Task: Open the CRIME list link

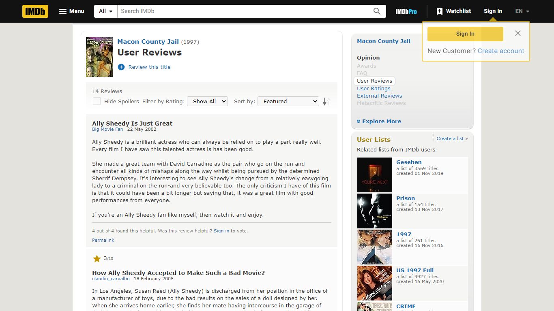Action: 406,306
